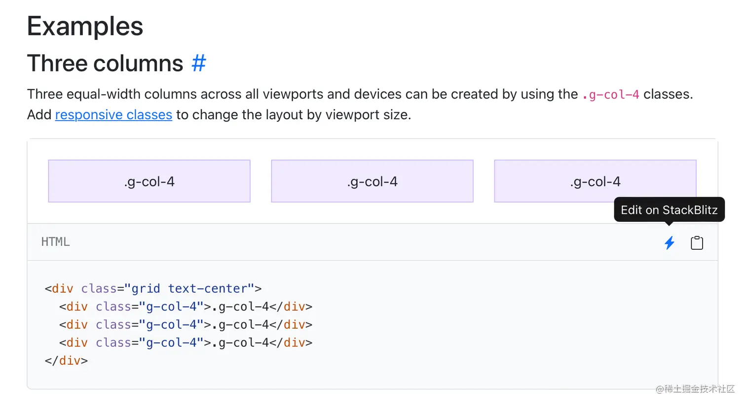The image size is (746, 405).
Task: Select the Edit on StackBlitz tooltip label
Action: tap(669, 209)
